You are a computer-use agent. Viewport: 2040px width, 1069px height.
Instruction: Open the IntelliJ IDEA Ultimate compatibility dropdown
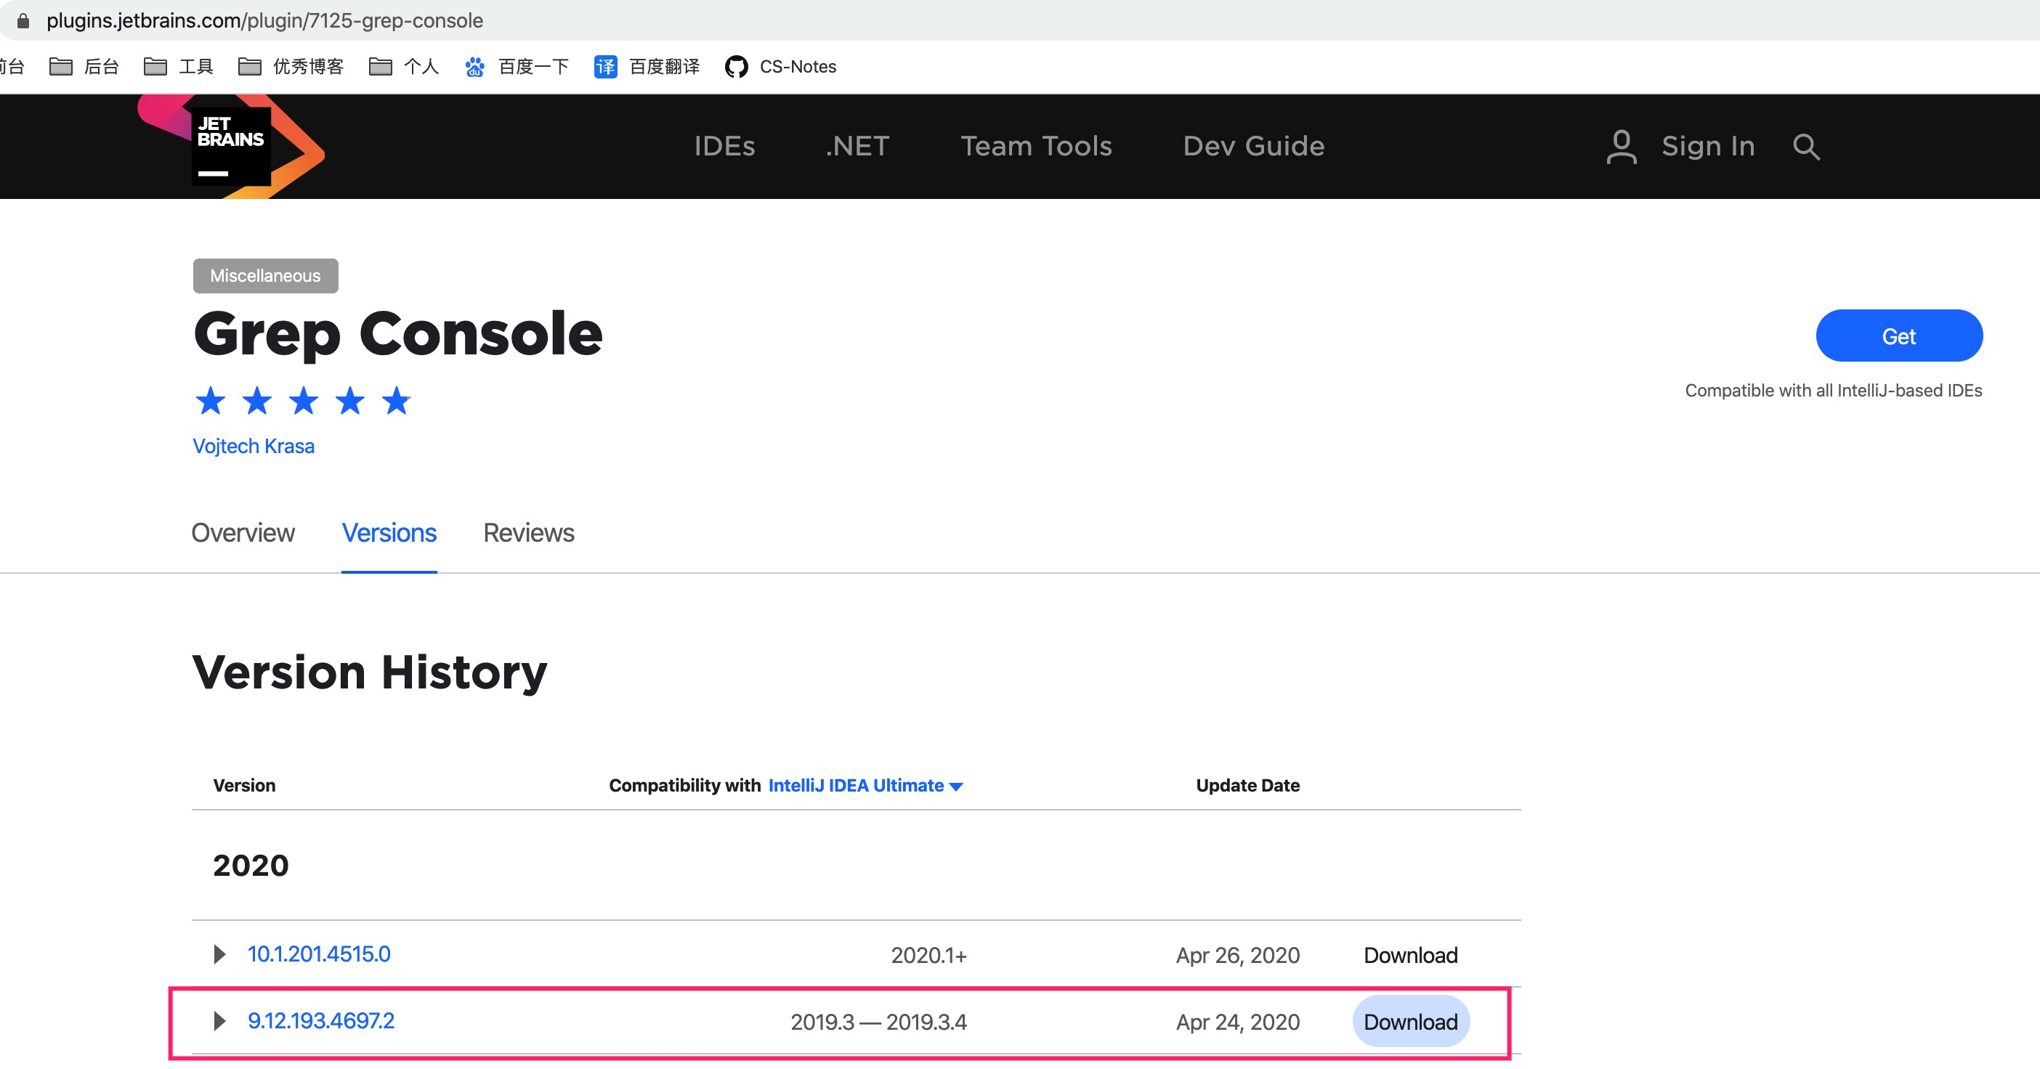coord(865,786)
